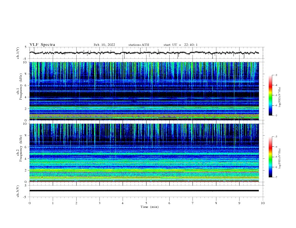
Task: Click the ch.1 waveform trace
Action: (x=144, y=53)
